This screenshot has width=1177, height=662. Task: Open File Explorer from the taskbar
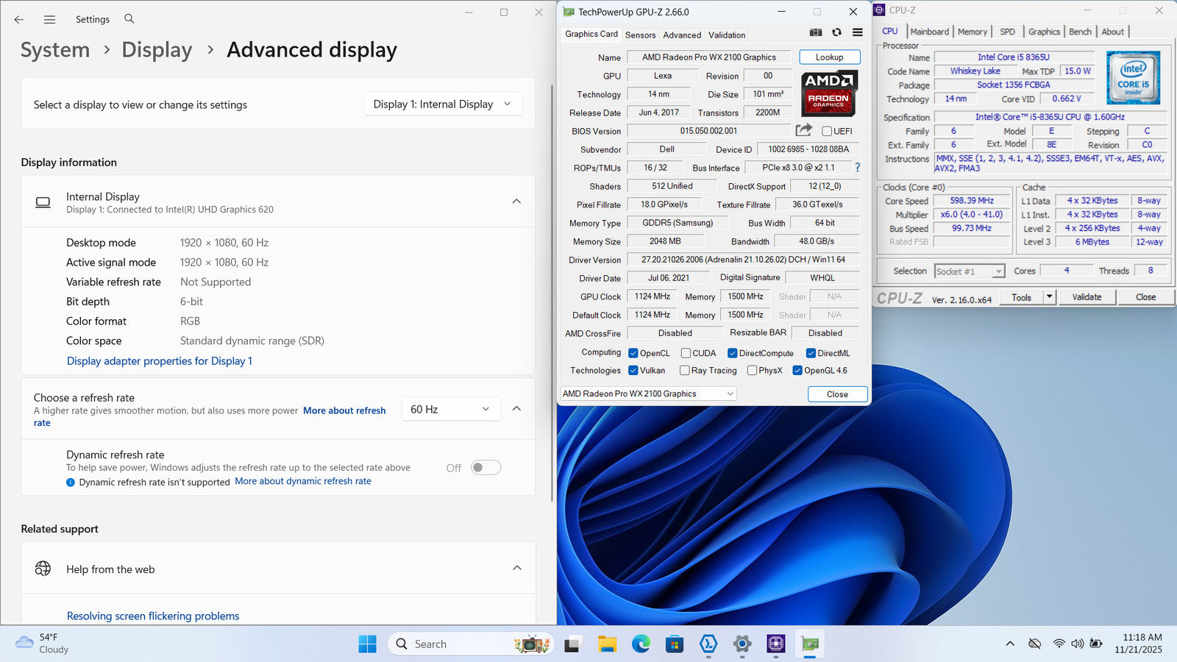[607, 644]
